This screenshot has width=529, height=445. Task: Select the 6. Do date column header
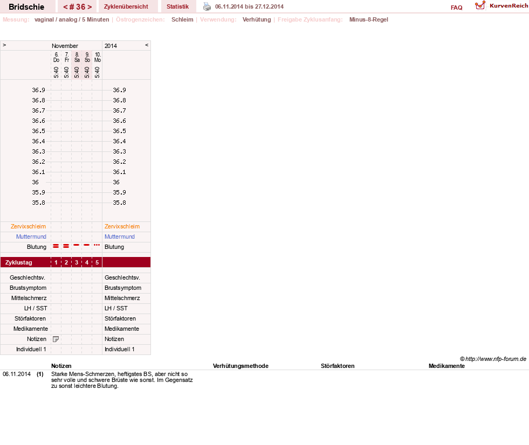click(x=56, y=57)
